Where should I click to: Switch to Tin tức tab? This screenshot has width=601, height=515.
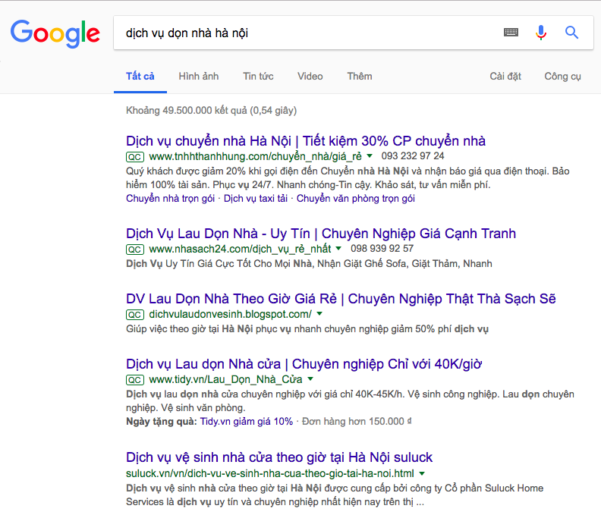click(x=258, y=77)
